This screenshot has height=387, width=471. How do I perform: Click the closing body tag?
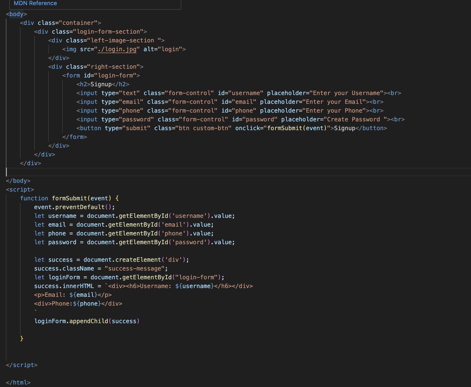(18, 181)
